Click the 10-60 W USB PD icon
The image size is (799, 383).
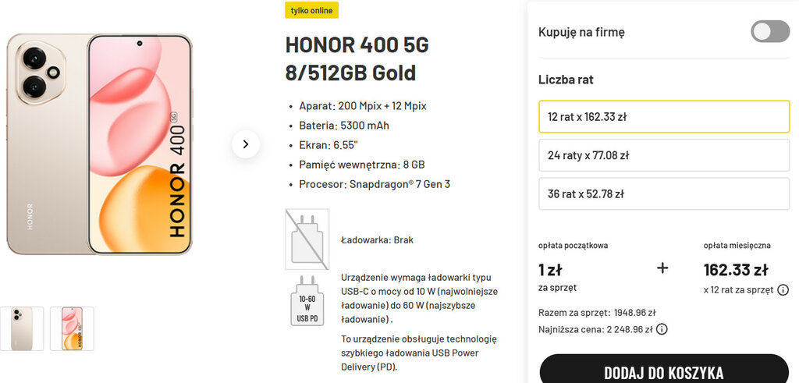pos(307,300)
